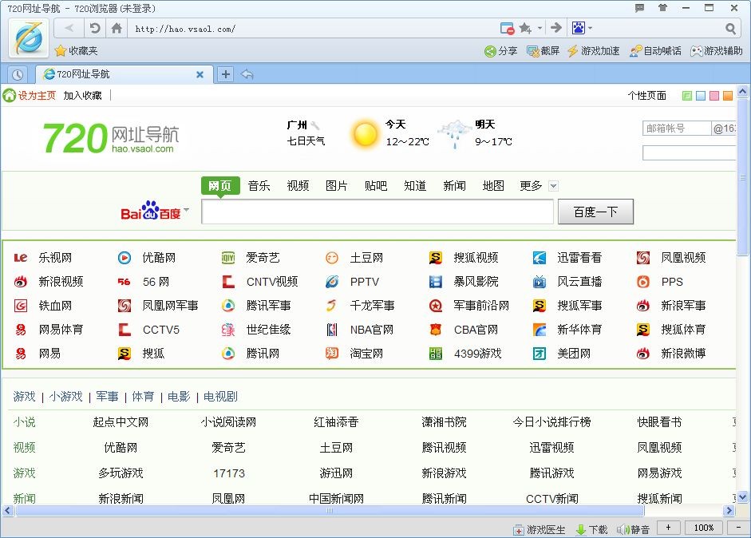
Task: Open the NBA官网 link
Action: click(372, 330)
